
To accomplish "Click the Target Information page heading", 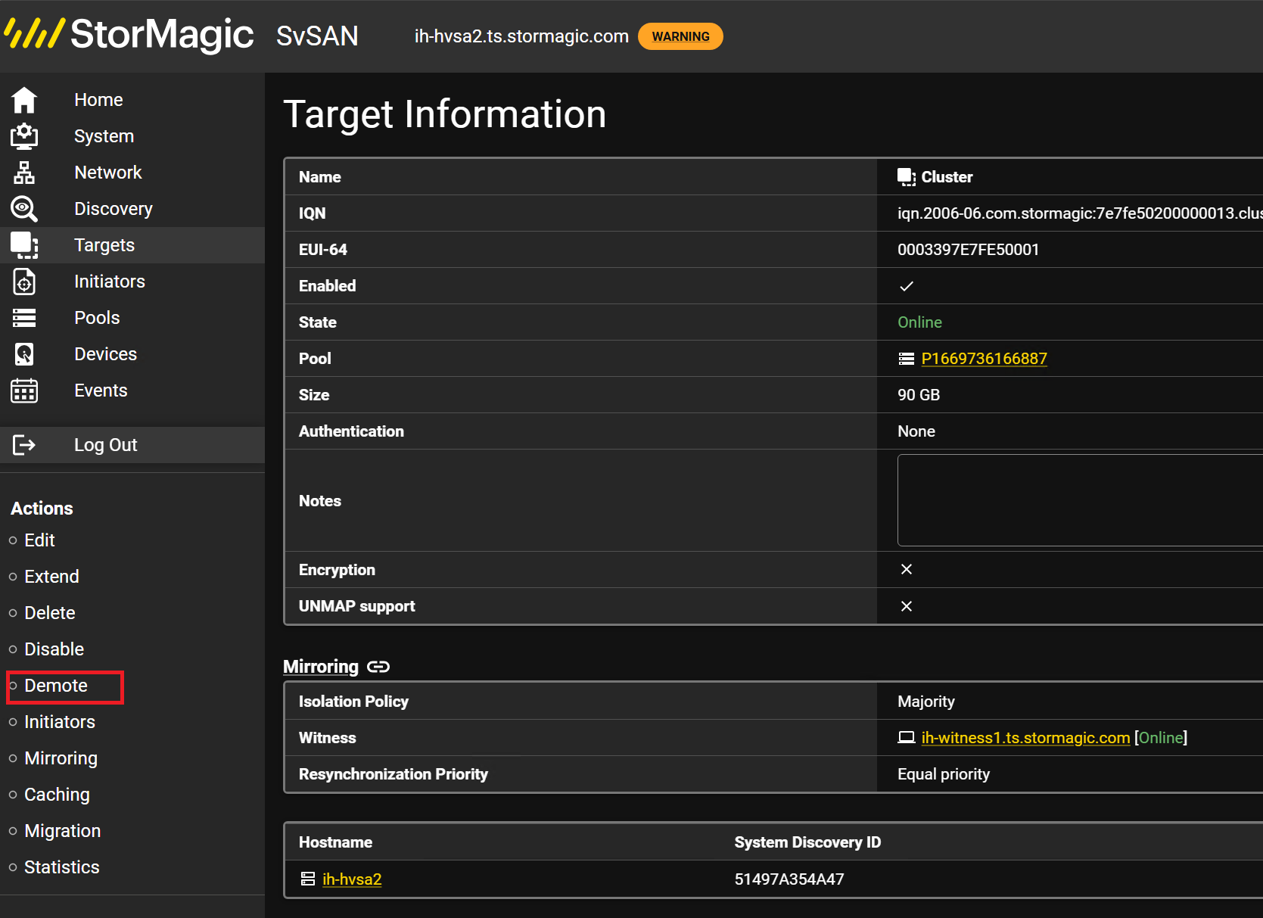I will coord(445,114).
